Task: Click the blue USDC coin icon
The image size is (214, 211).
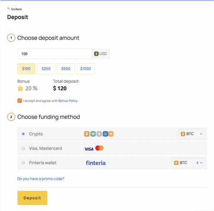Action: pos(105,134)
